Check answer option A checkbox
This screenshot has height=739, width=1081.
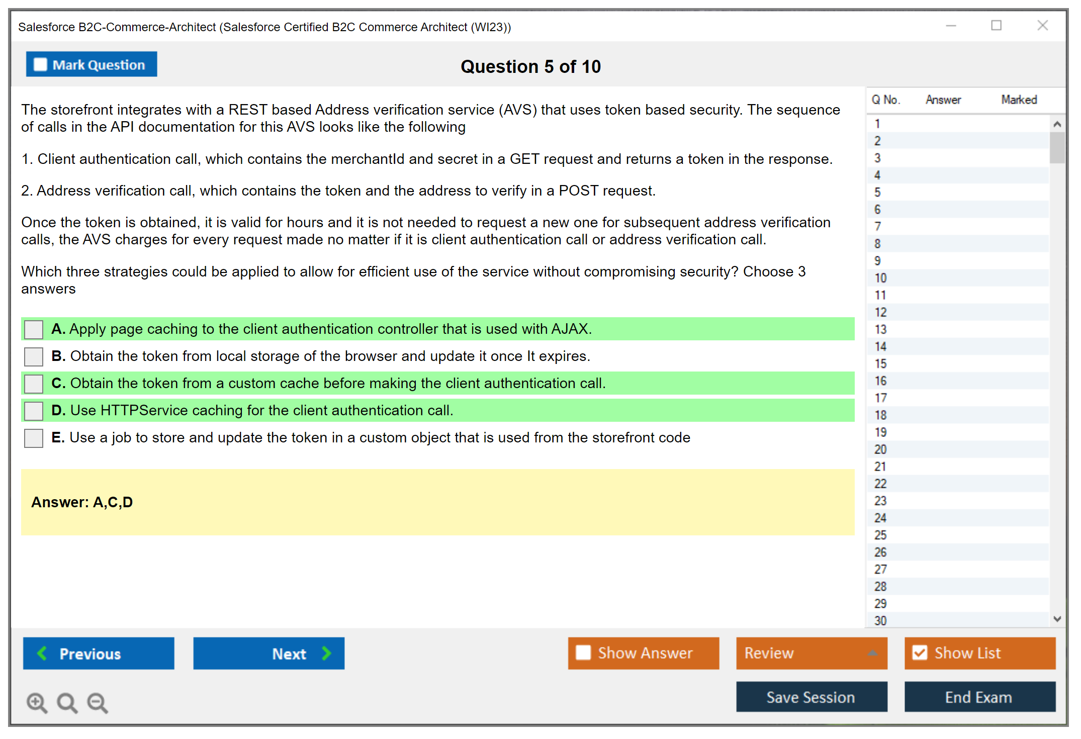pyautogui.click(x=34, y=330)
